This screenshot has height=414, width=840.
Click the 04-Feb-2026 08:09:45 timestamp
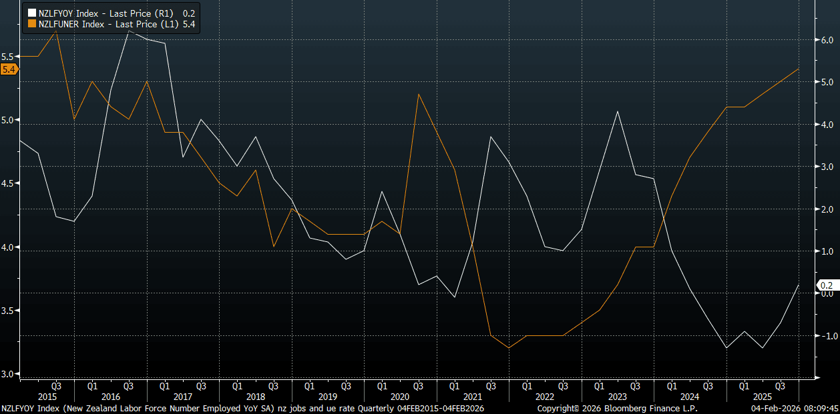tap(795, 408)
